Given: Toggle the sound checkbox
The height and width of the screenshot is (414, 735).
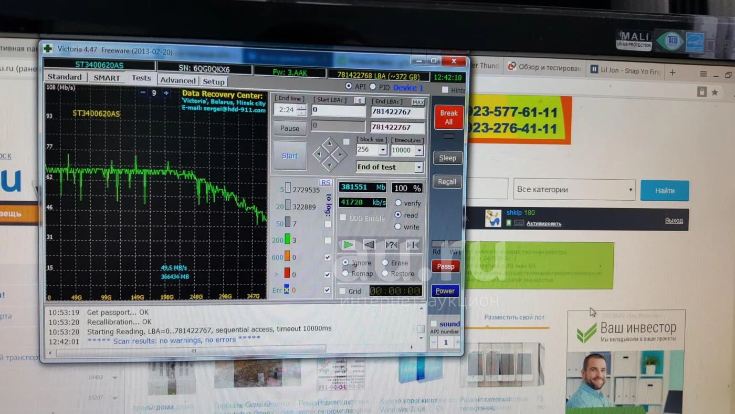Looking at the screenshot, I should [434, 324].
